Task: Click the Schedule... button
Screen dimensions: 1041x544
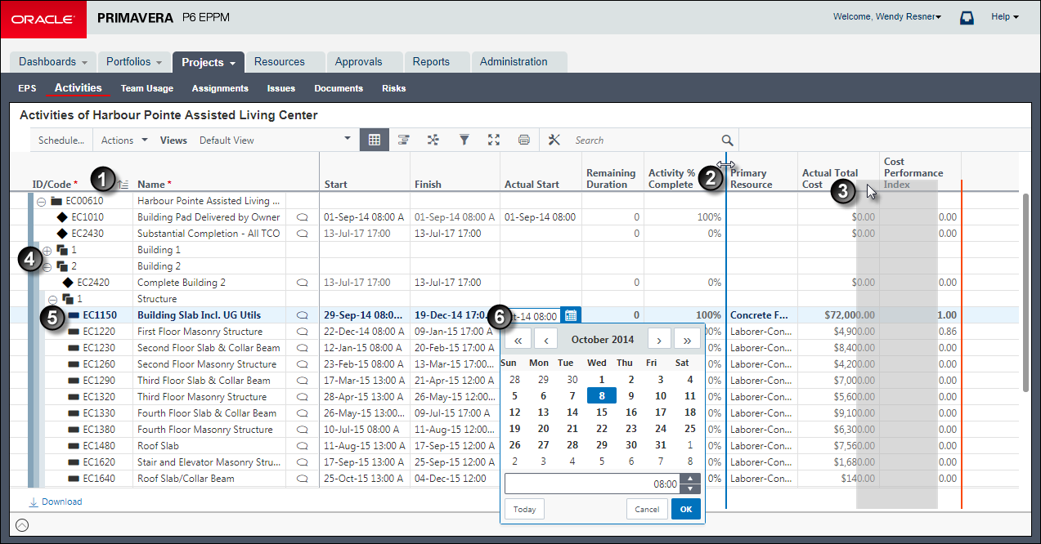Action: coord(61,140)
